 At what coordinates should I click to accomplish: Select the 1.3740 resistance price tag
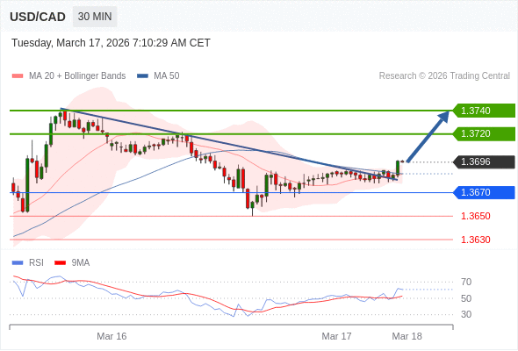click(x=484, y=111)
